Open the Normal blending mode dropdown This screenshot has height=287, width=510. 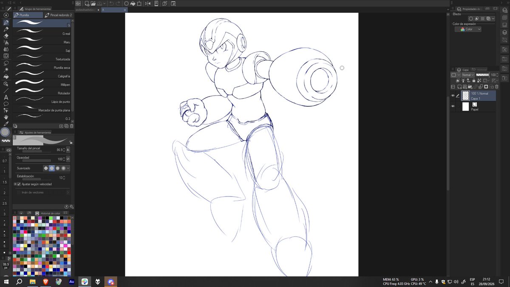click(469, 75)
